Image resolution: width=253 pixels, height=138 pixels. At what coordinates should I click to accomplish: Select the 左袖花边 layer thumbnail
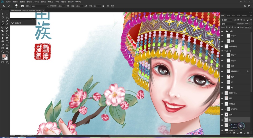click(x=228, y=109)
